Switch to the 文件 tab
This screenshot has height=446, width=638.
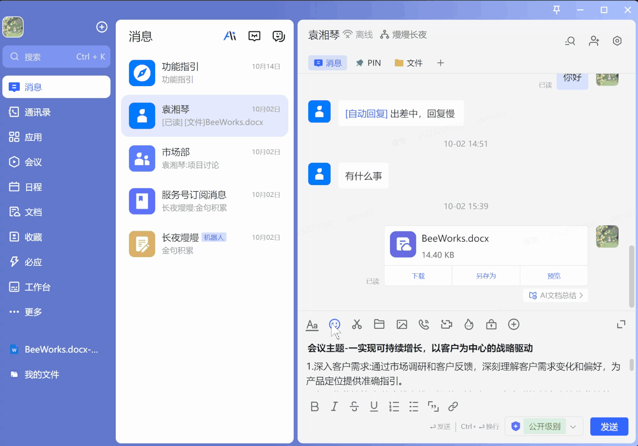click(x=409, y=63)
